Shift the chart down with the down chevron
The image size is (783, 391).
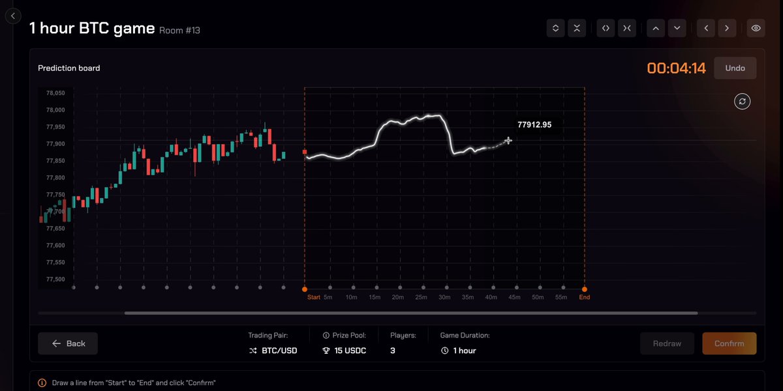677,28
